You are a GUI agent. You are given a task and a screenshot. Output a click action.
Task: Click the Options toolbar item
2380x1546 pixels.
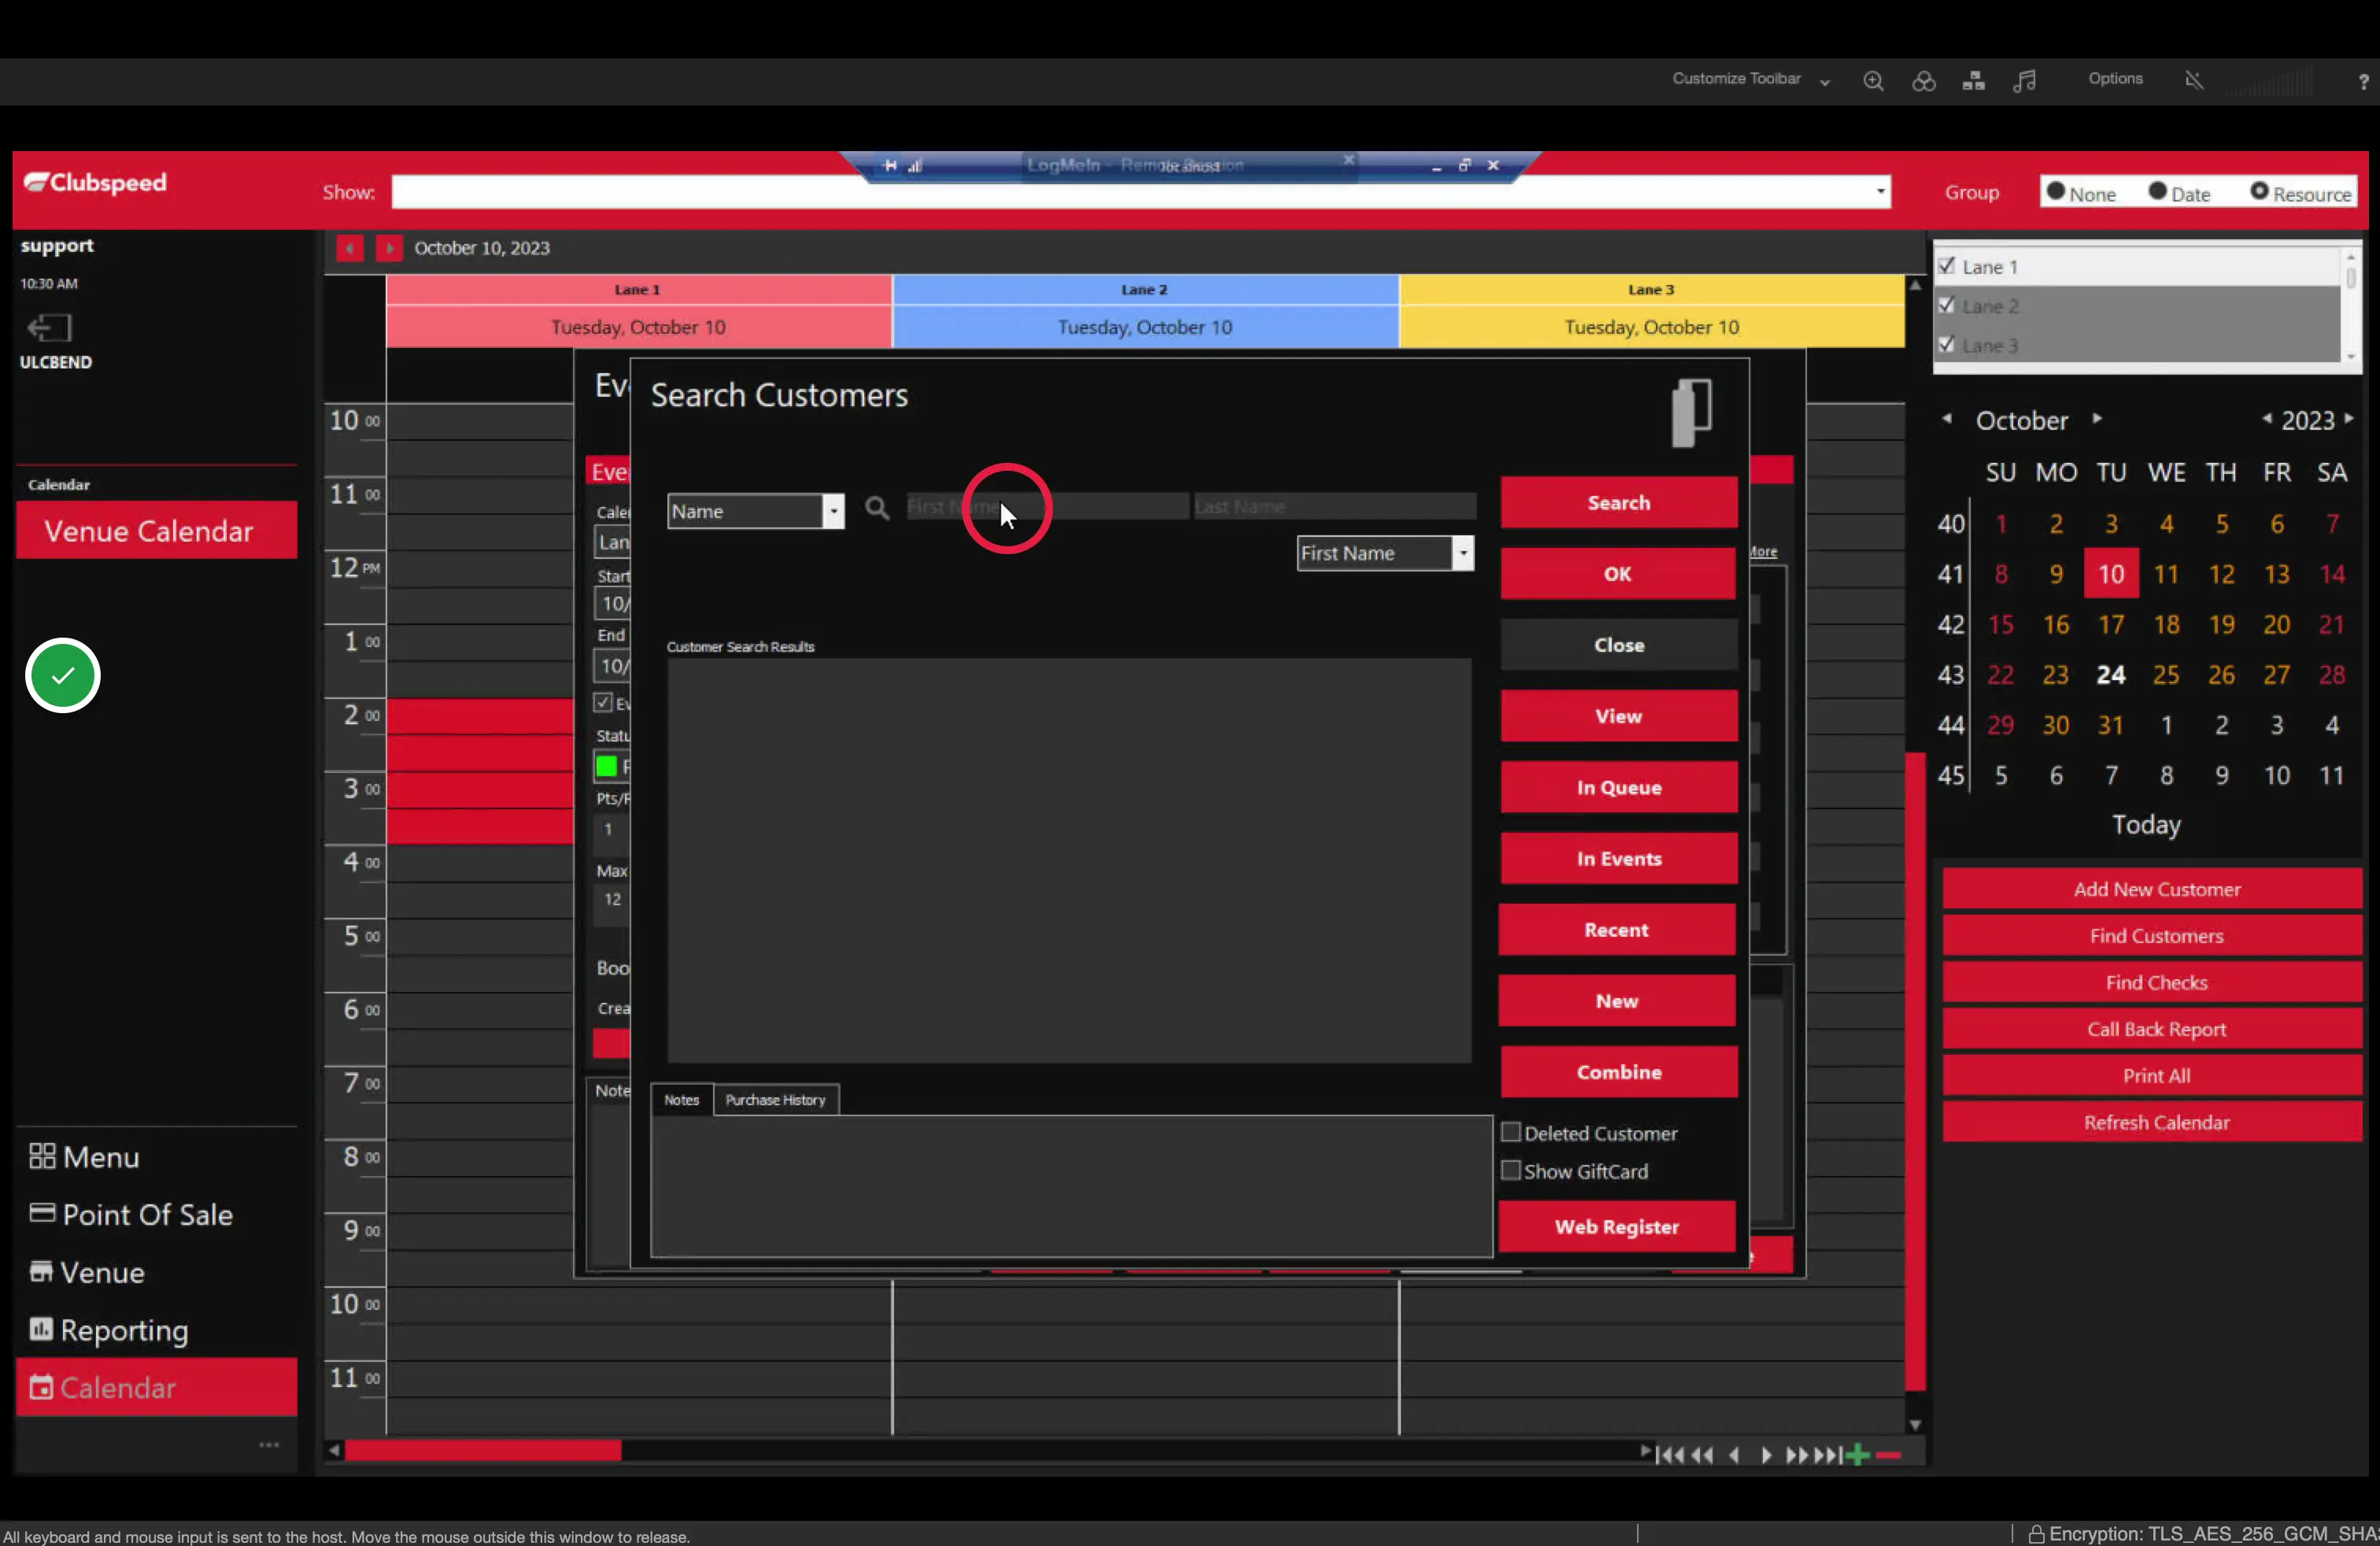pos(2115,79)
